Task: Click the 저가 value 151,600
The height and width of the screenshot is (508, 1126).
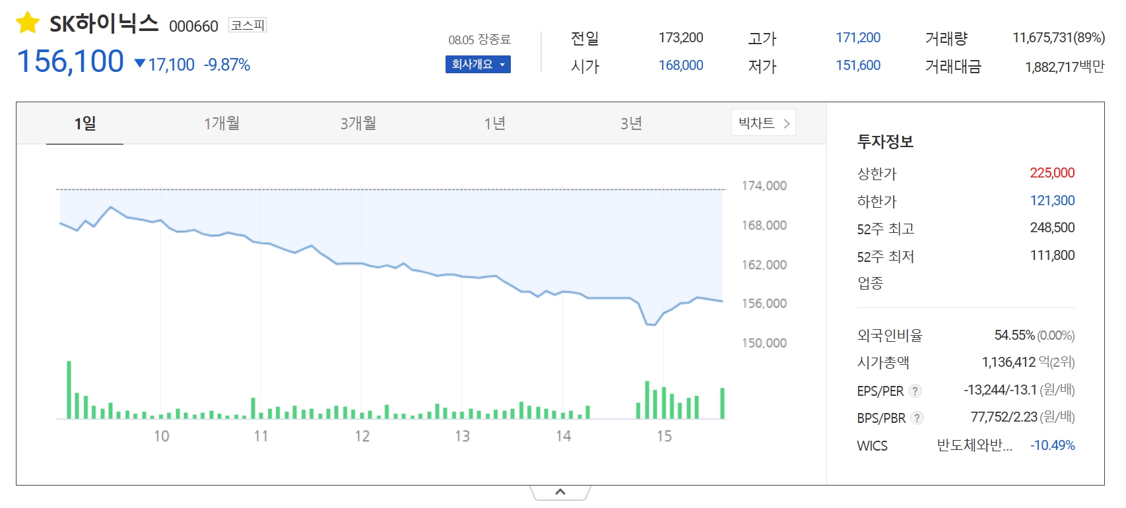Action: 858,65
